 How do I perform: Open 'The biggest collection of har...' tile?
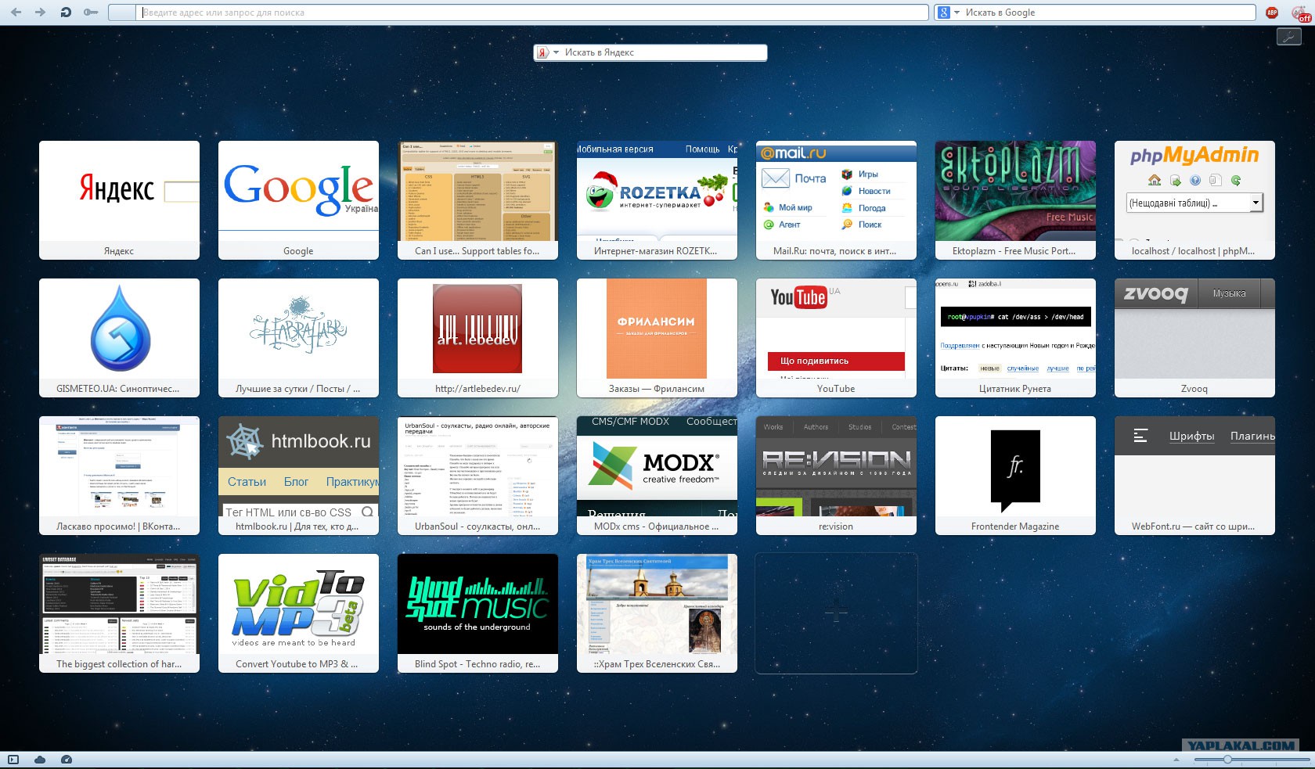[119, 613]
